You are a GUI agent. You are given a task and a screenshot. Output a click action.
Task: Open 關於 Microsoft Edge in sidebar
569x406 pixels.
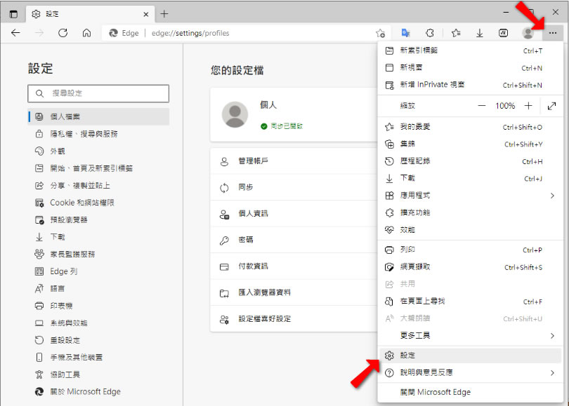pos(98,392)
